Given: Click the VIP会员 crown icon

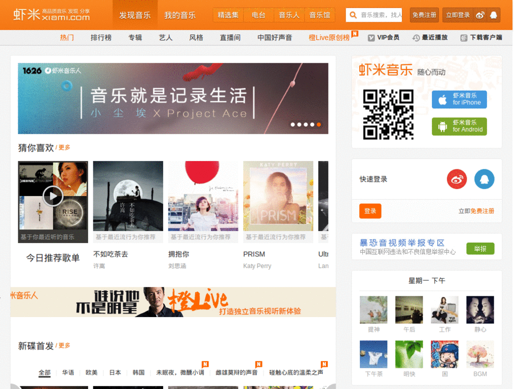Looking at the screenshot, I should [372, 37].
